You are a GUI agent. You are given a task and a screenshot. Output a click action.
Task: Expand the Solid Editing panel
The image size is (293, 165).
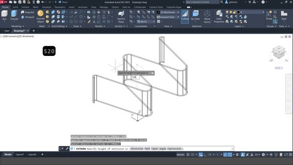[x=59, y=26]
